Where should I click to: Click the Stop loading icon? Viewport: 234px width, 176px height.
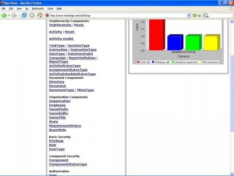pos(32,15)
